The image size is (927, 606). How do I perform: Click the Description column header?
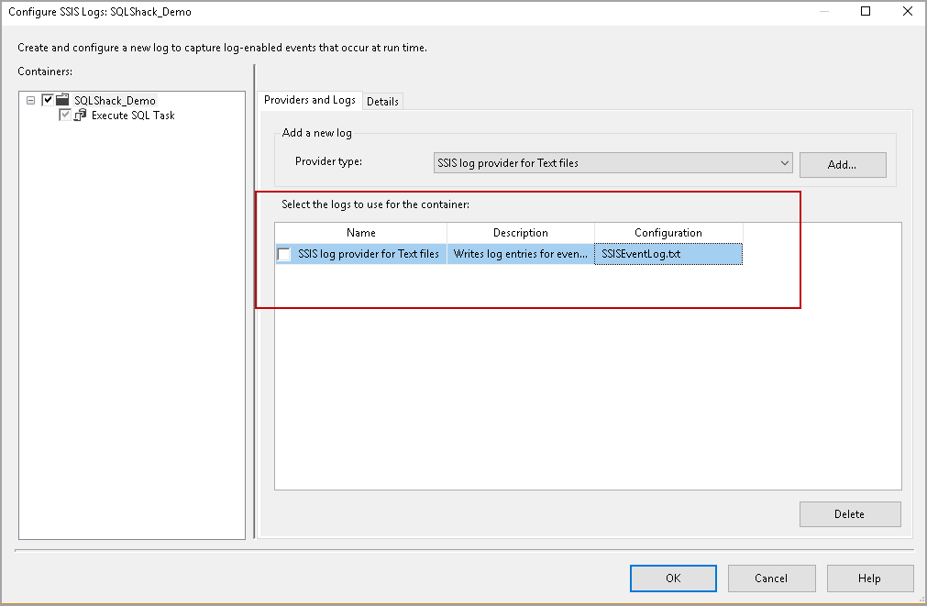tap(520, 232)
